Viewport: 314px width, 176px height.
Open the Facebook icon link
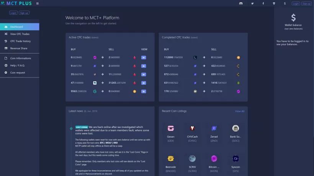[263, 3]
